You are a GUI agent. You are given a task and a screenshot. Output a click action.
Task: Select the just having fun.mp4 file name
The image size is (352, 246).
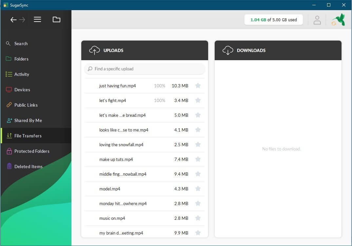tap(117, 86)
